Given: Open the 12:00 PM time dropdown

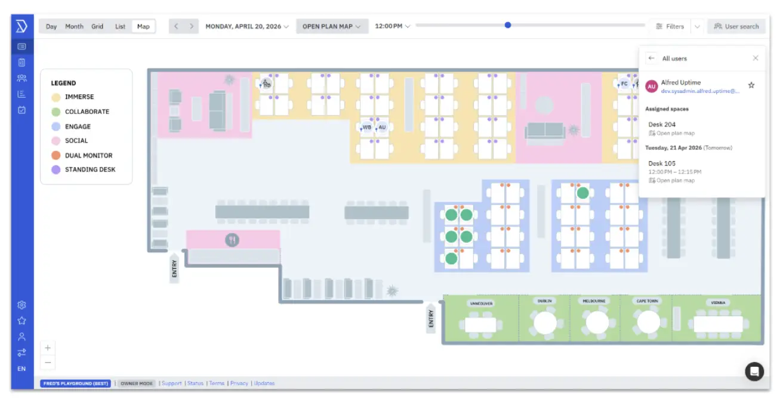Looking at the screenshot, I should [393, 26].
